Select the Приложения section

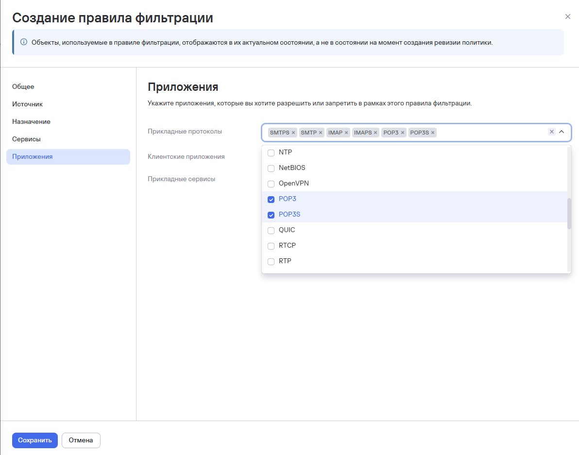click(x=68, y=156)
